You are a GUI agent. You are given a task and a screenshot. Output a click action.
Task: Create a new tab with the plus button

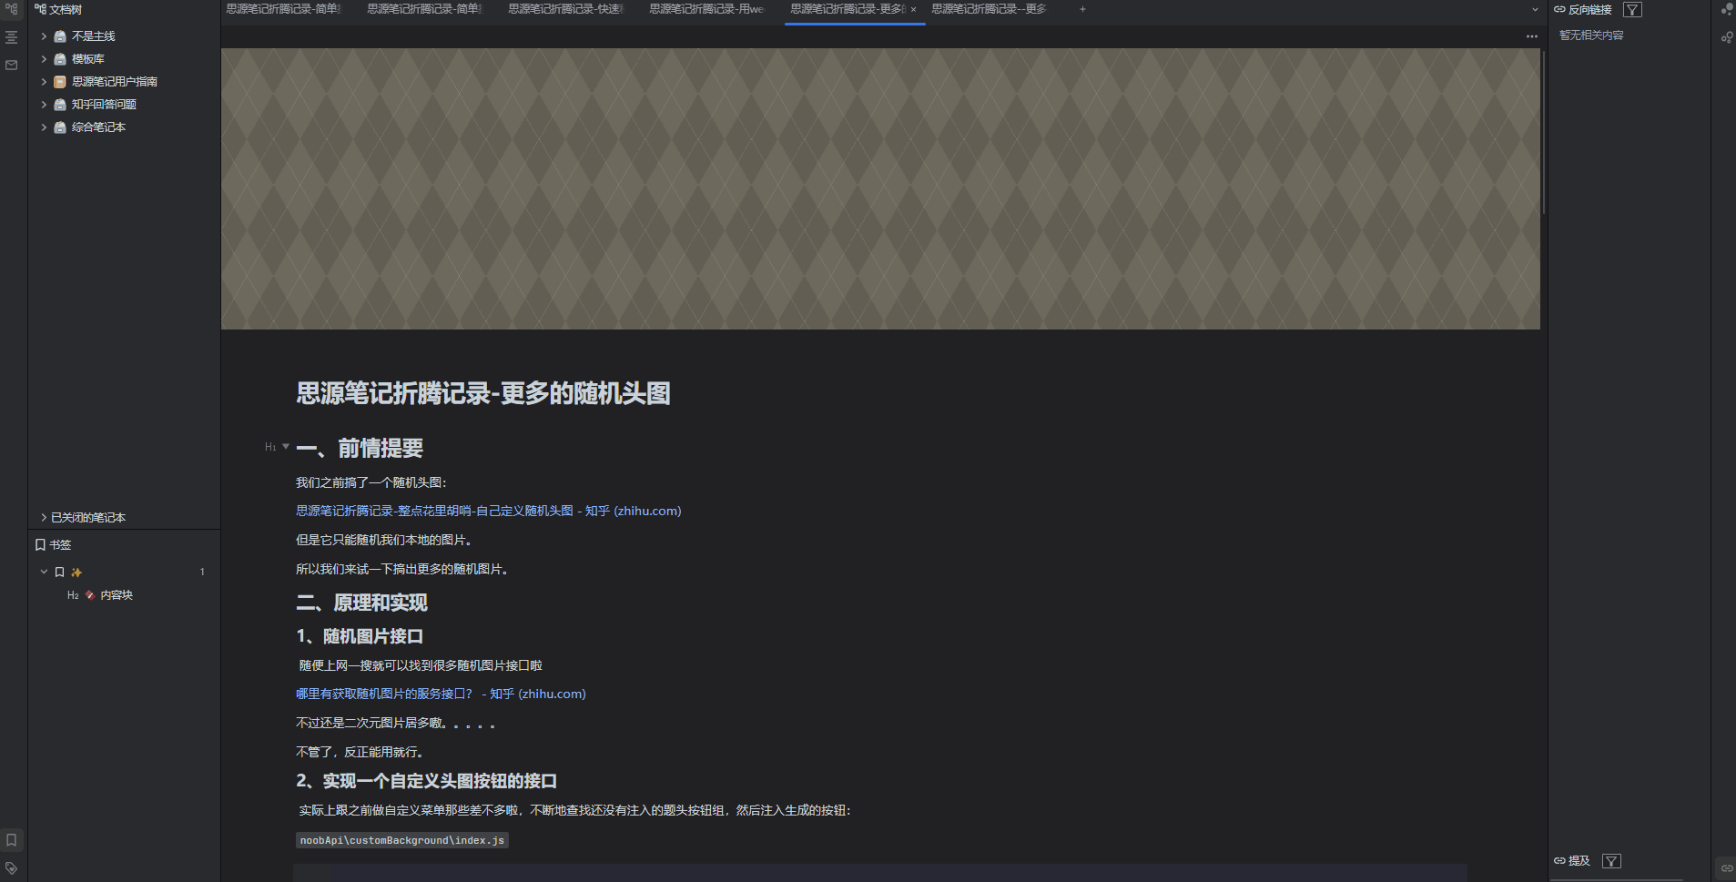1081,8
